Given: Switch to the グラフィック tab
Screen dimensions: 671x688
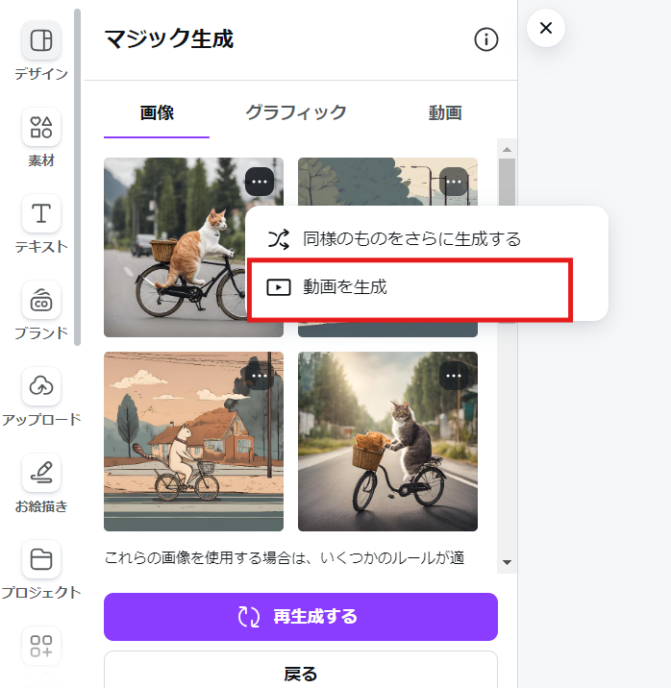Looking at the screenshot, I should pos(295,113).
